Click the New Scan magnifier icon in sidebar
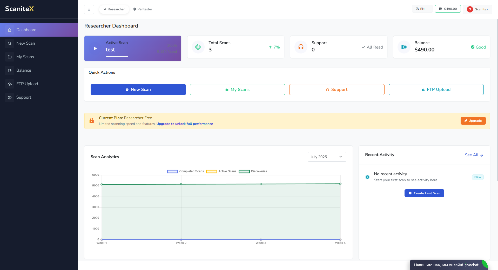Screen dimensions: 498x270 [10, 44]
